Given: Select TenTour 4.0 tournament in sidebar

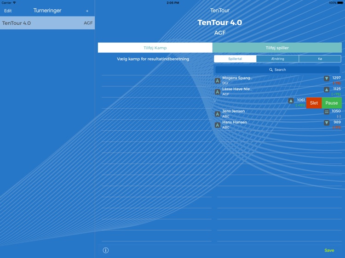Looking at the screenshot, I should coord(47,23).
